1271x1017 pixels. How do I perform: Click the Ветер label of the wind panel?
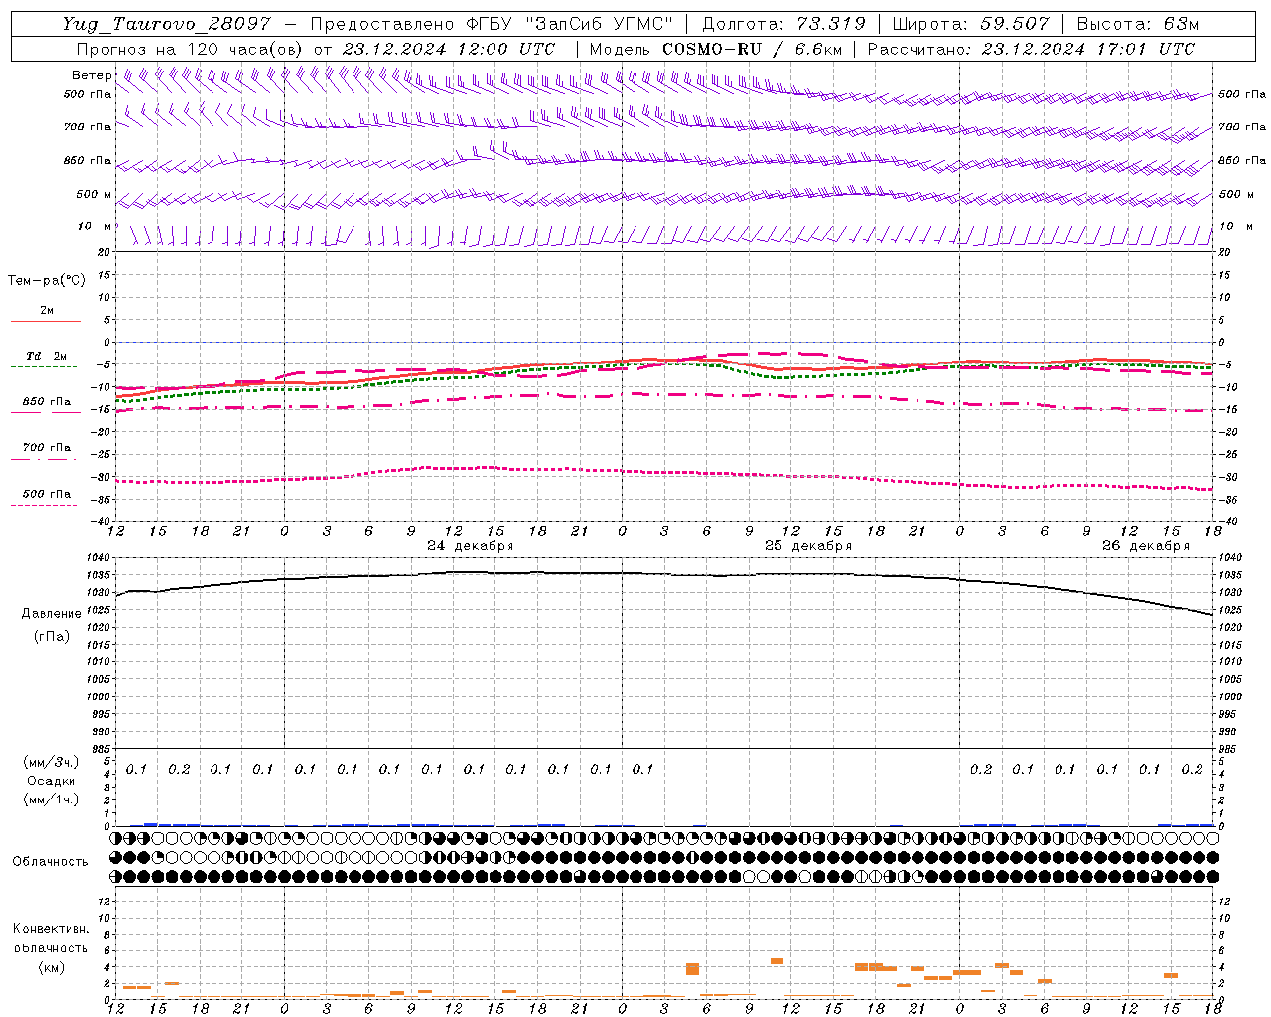[x=91, y=75]
